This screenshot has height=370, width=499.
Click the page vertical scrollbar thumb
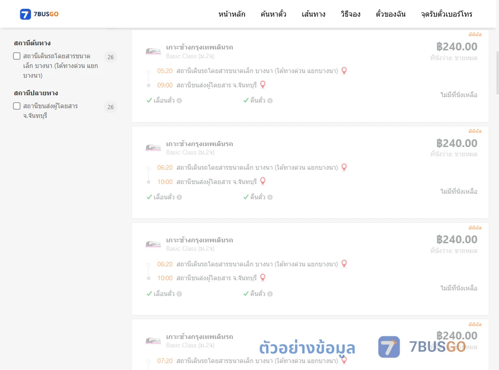pyautogui.click(x=498, y=73)
